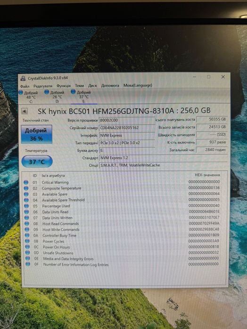
Task: Select the Percentage Used attribute name
Action: pos(56,206)
